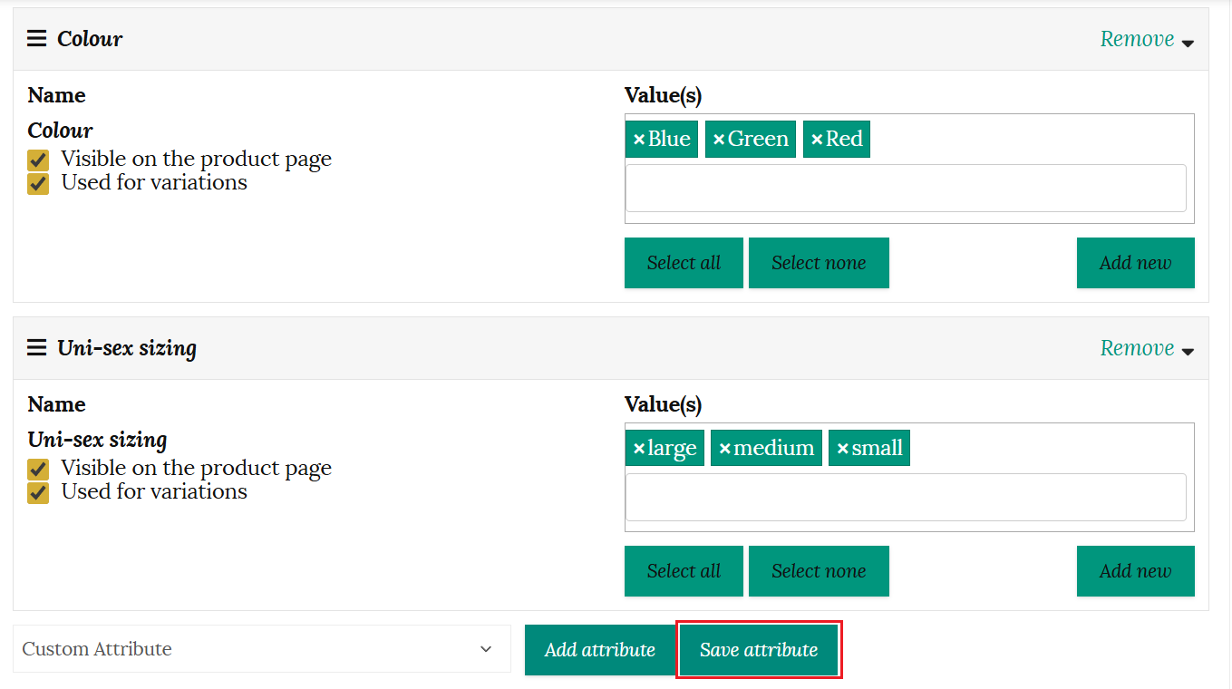Focus the Uni-sex sizing values input field
This screenshot has height=689, width=1232.
pos(906,498)
